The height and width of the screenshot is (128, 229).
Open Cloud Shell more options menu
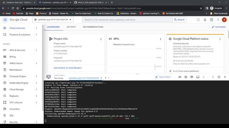tap(204, 77)
